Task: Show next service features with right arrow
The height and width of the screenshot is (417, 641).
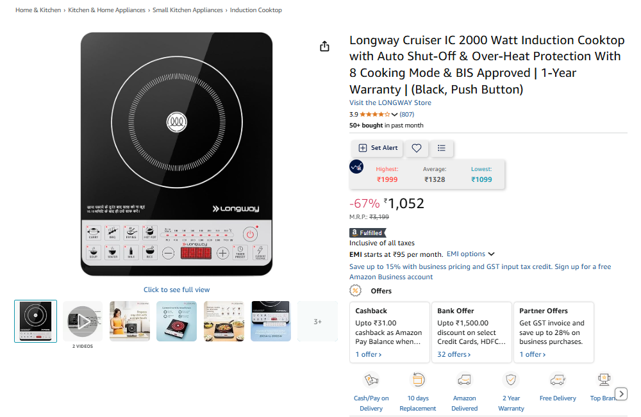Action: 621,394
